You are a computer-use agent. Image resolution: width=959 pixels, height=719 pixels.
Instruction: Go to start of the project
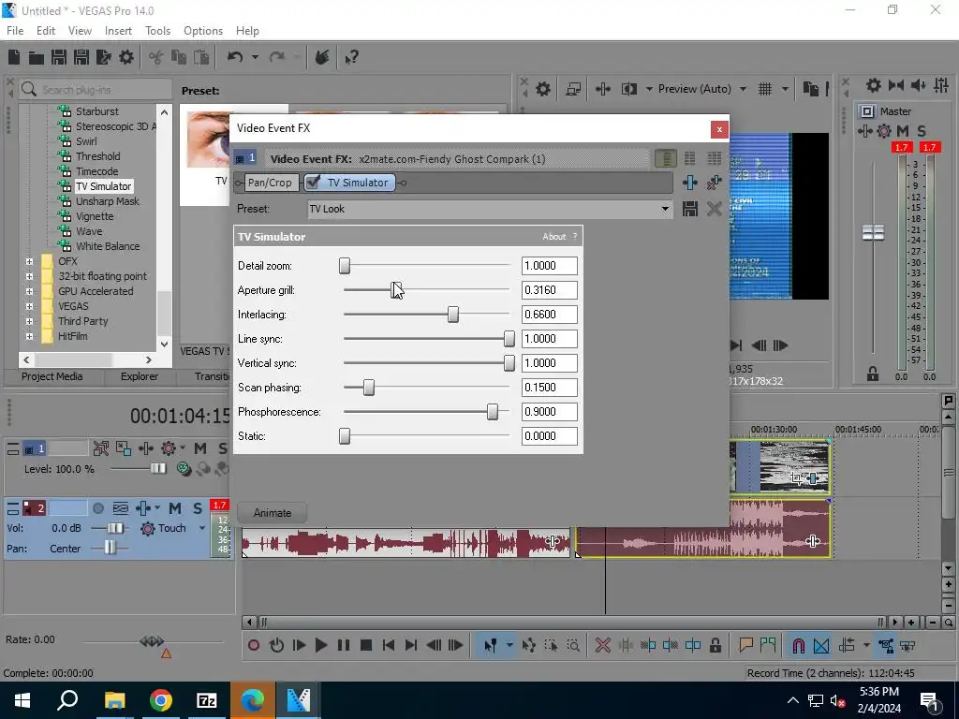389,645
